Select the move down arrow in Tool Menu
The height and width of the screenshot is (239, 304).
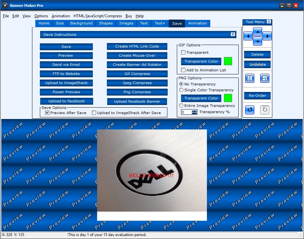click(258, 41)
